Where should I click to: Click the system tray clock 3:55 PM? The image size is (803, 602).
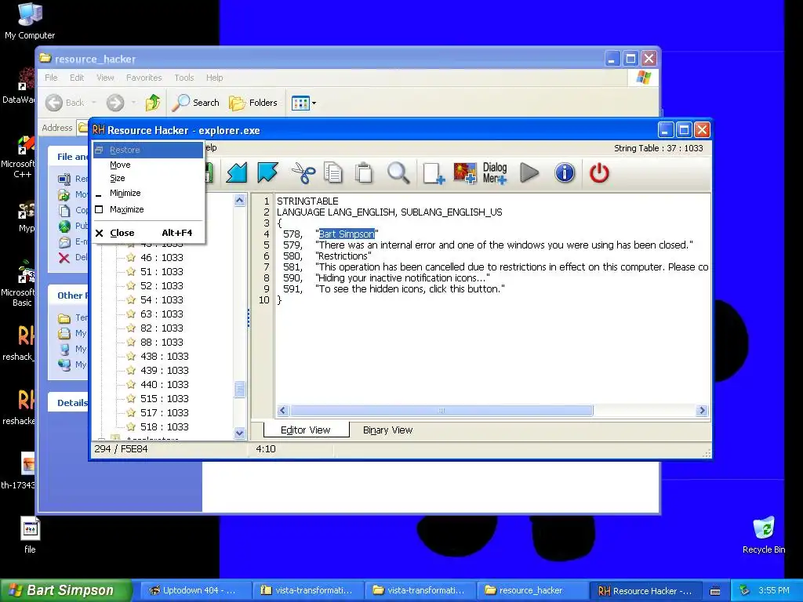[774, 591]
